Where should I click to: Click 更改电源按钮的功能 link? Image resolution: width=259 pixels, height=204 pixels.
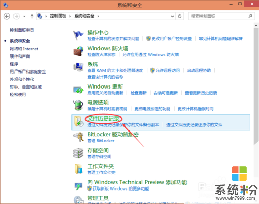coord(152,109)
